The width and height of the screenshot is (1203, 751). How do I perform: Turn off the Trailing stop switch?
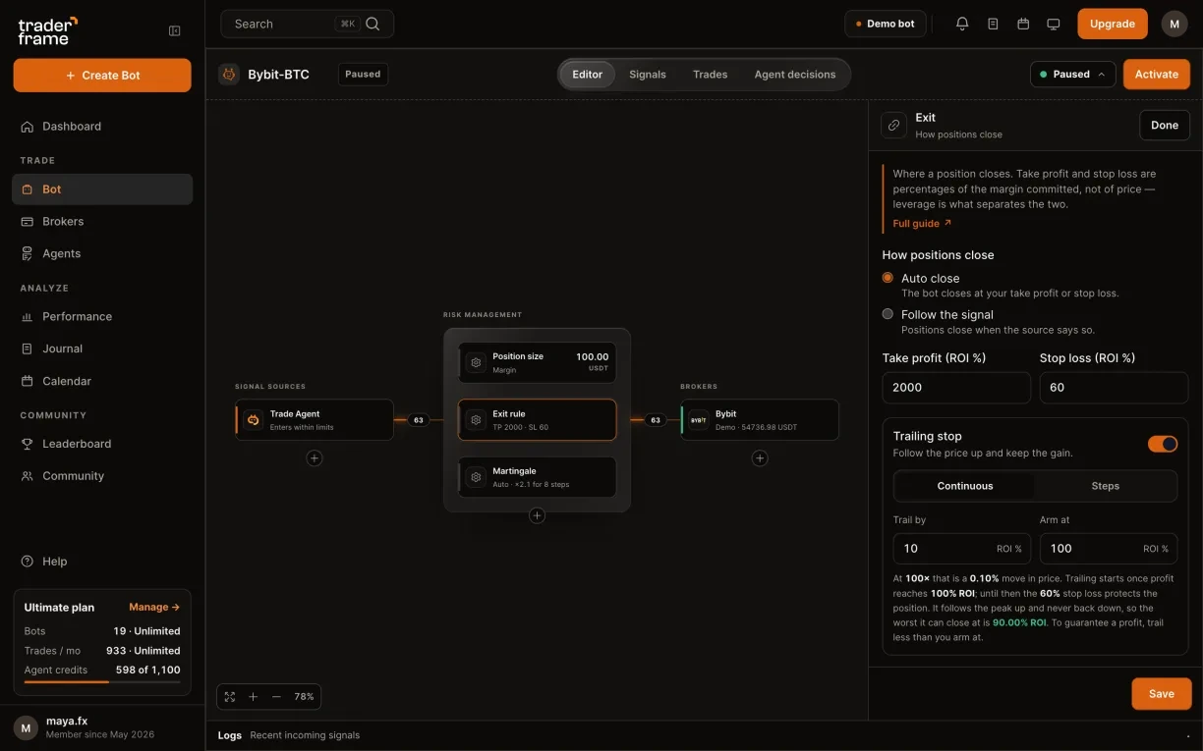pyautogui.click(x=1163, y=444)
